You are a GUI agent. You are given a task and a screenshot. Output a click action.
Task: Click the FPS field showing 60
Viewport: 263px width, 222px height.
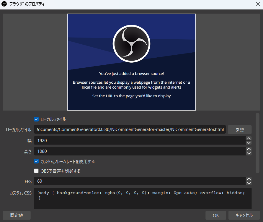coord(140,181)
